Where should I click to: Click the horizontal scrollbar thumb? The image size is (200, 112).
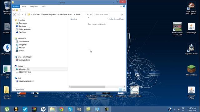[x=88, y=86]
